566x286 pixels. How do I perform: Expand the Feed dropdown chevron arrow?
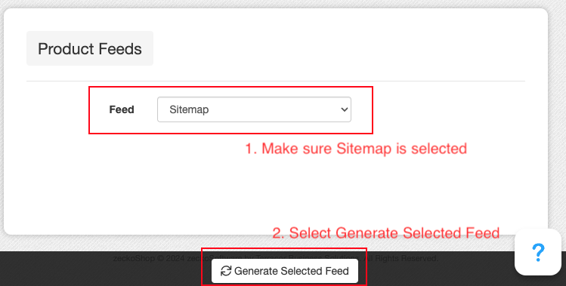coord(345,109)
